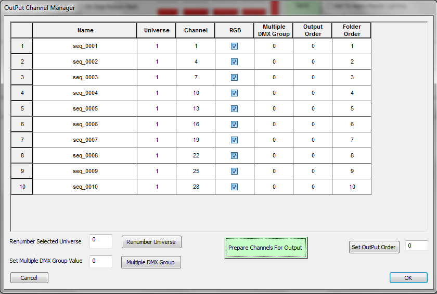The width and height of the screenshot is (437, 294).
Task: Focus the output order value field
Action: [x=416, y=246]
